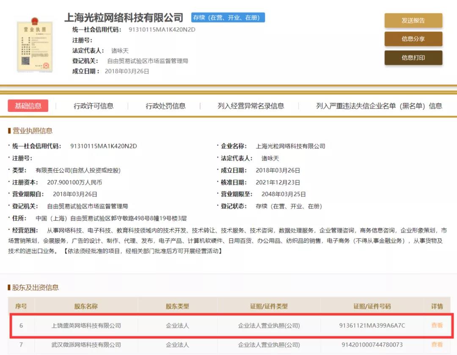Click approval date 2021年12月23日

pos(278,182)
